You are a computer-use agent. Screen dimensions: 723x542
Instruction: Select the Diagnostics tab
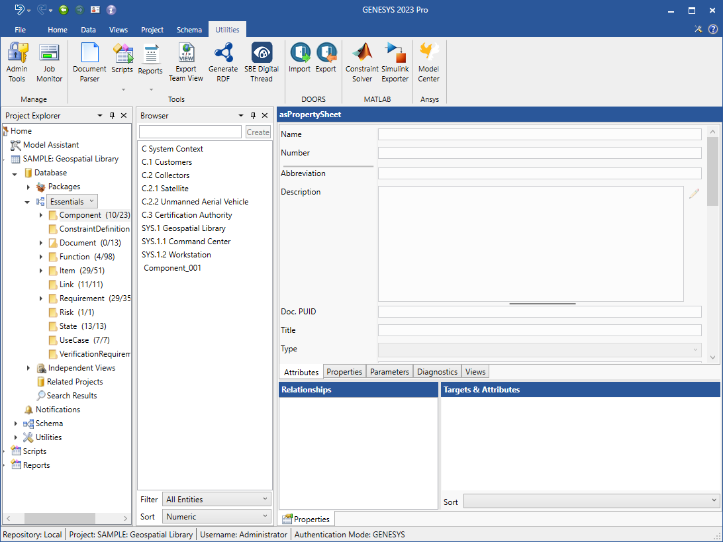pyautogui.click(x=437, y=372)
